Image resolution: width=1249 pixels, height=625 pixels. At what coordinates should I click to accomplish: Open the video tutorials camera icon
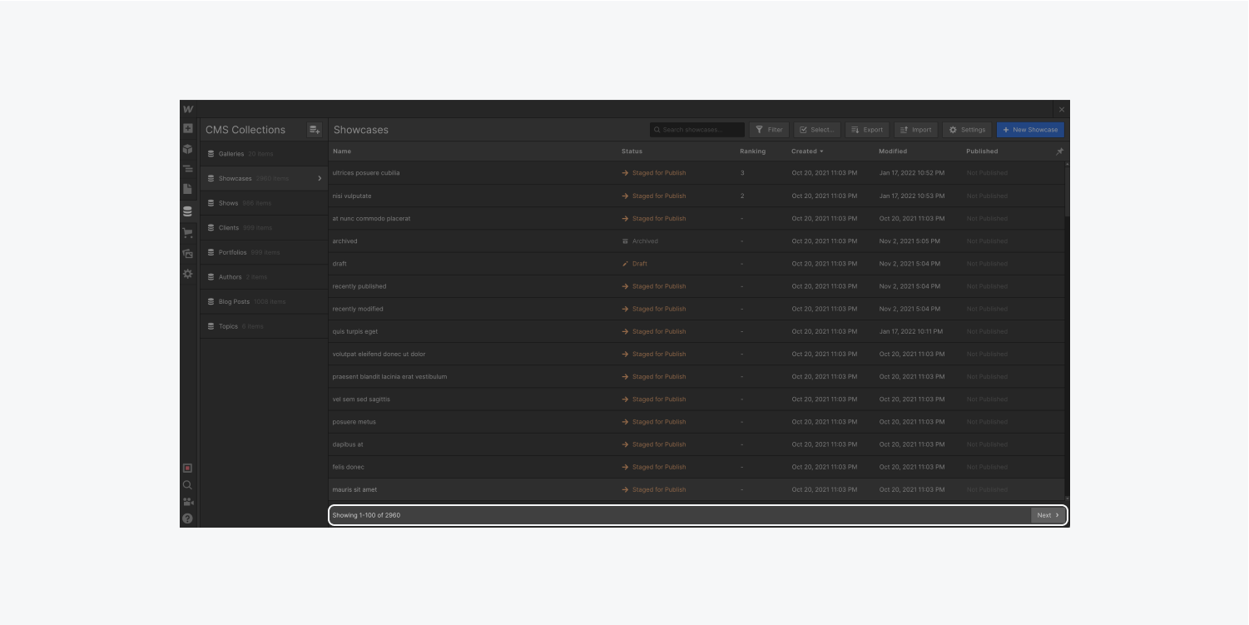[x=188, y=502]
